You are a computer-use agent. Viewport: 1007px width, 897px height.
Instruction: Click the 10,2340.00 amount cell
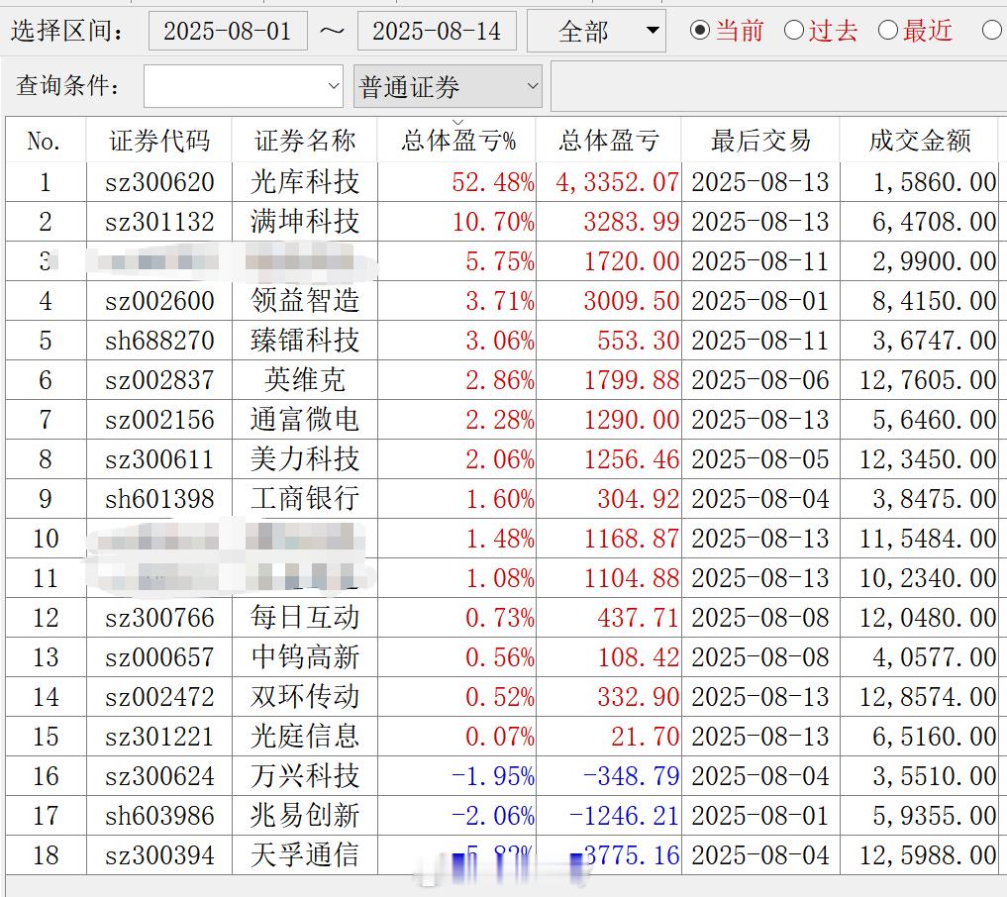click(920, 578)
